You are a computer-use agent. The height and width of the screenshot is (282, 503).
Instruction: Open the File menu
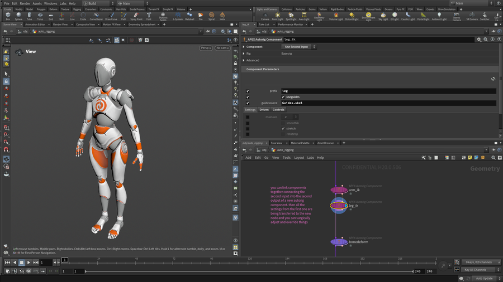(6, 3)
